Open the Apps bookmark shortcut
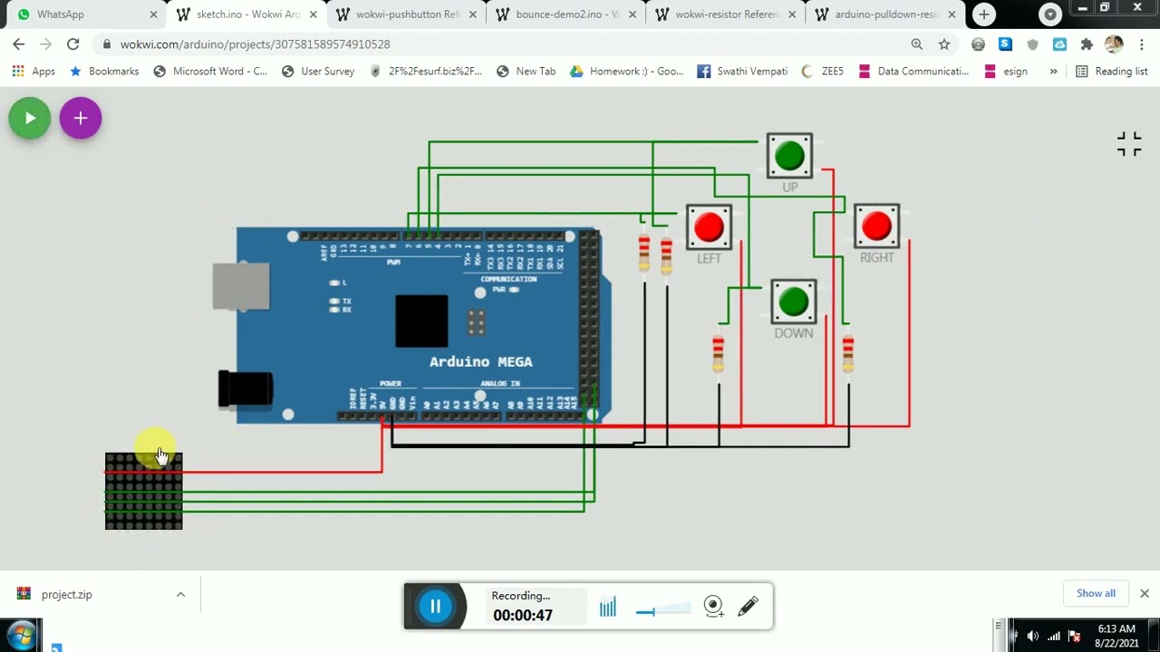This screenshot has height=652, width=1160. (x=34, y=71)
